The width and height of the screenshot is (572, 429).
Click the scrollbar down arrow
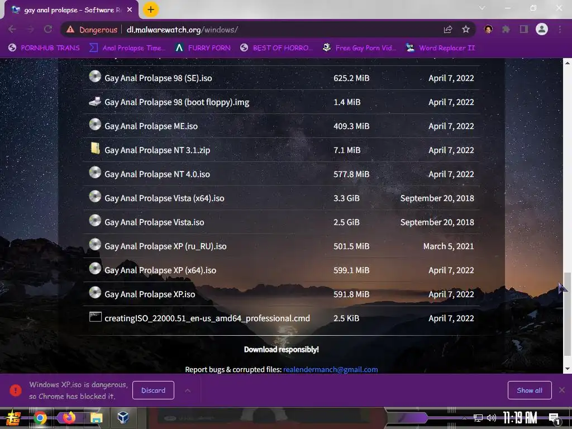pyautogui.click(x=568, y=369)
